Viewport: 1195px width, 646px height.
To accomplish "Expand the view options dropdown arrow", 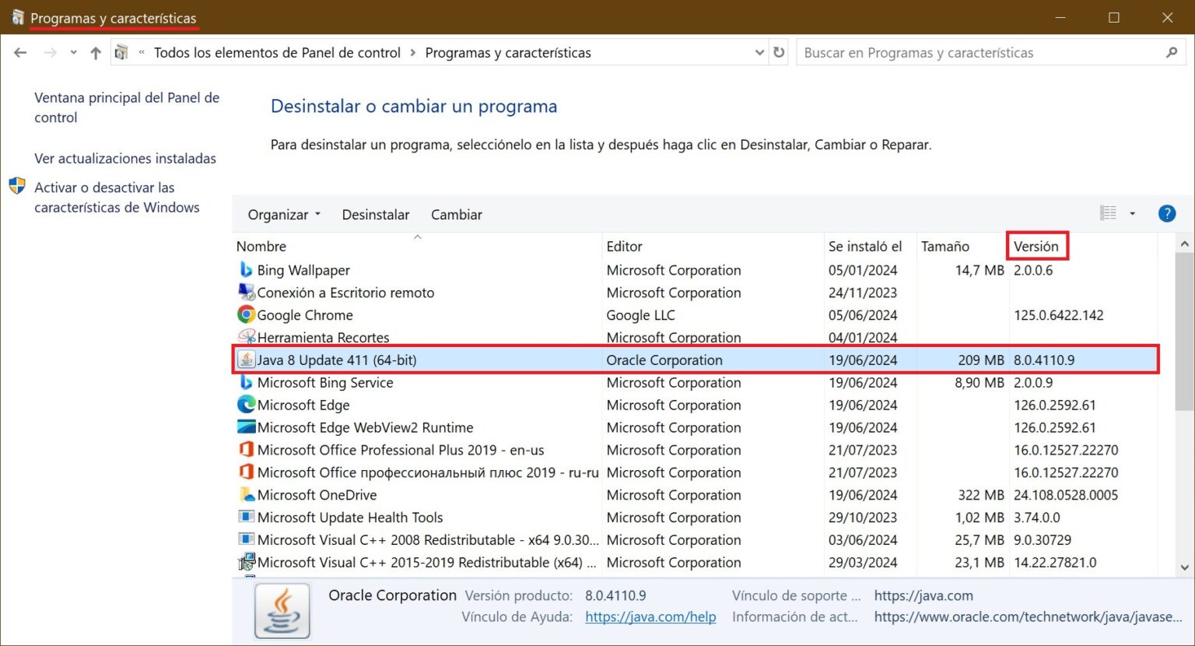I will [1132, 213].
